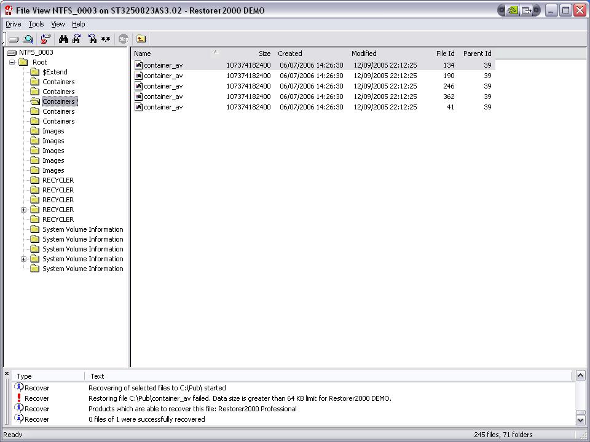Click the NTFS_0003 drive icon in tree
The image size is (590, 442).
click(x=12, y=53)
